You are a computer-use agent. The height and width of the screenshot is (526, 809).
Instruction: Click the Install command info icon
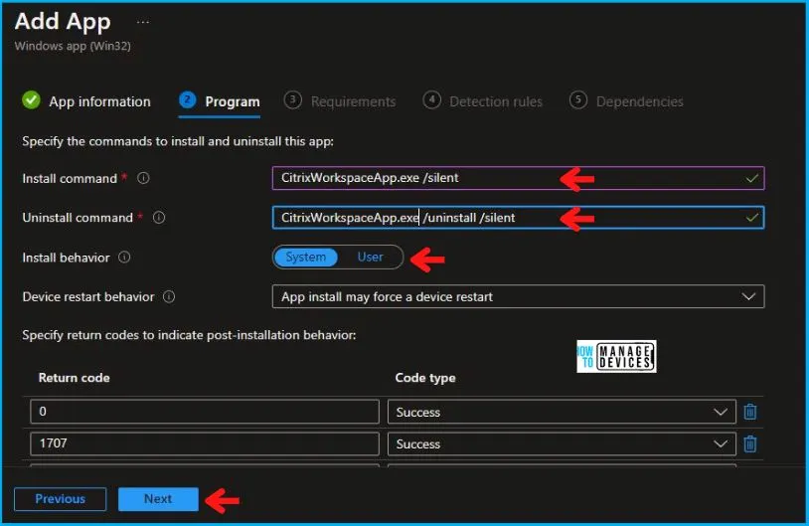(x=143, y=178)
